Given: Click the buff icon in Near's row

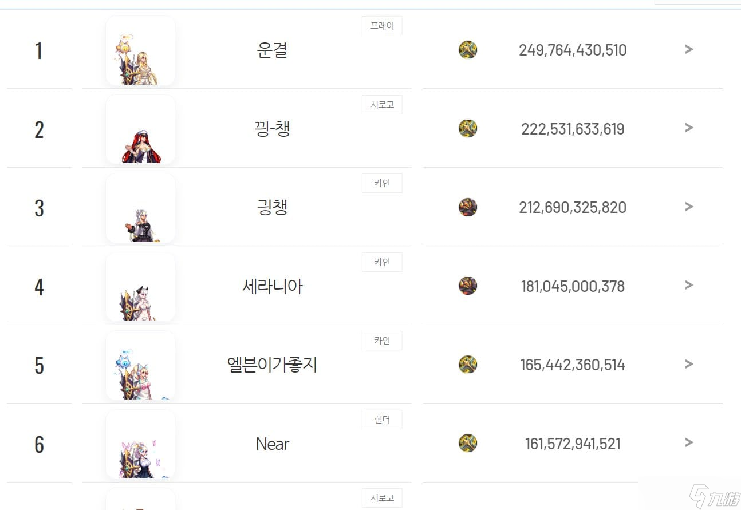Looking at the screenshot, I should 468,443.
